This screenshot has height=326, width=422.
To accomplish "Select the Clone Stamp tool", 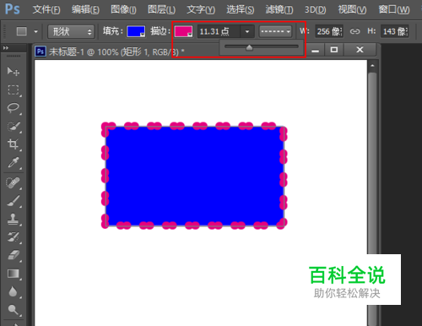I will click(x=14, y=219).
